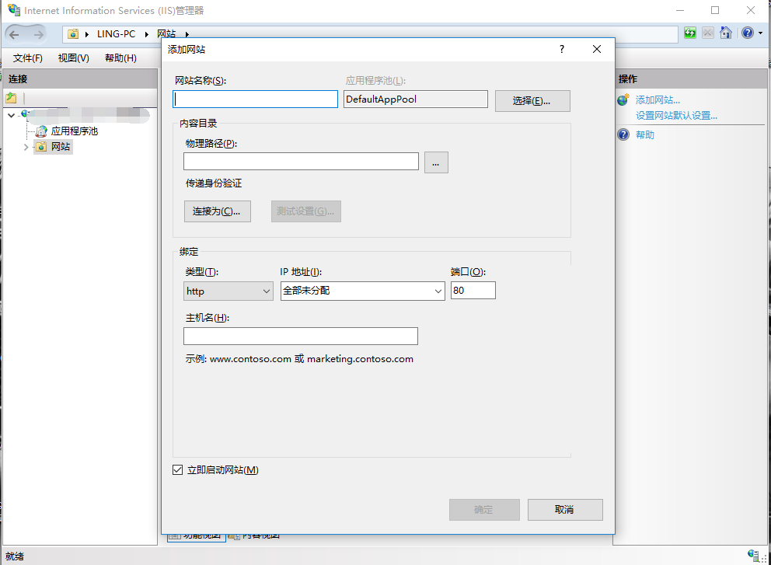Open the IP 地址 dropdown list
The image size is (771, 565).
click(x=362, y=291)
